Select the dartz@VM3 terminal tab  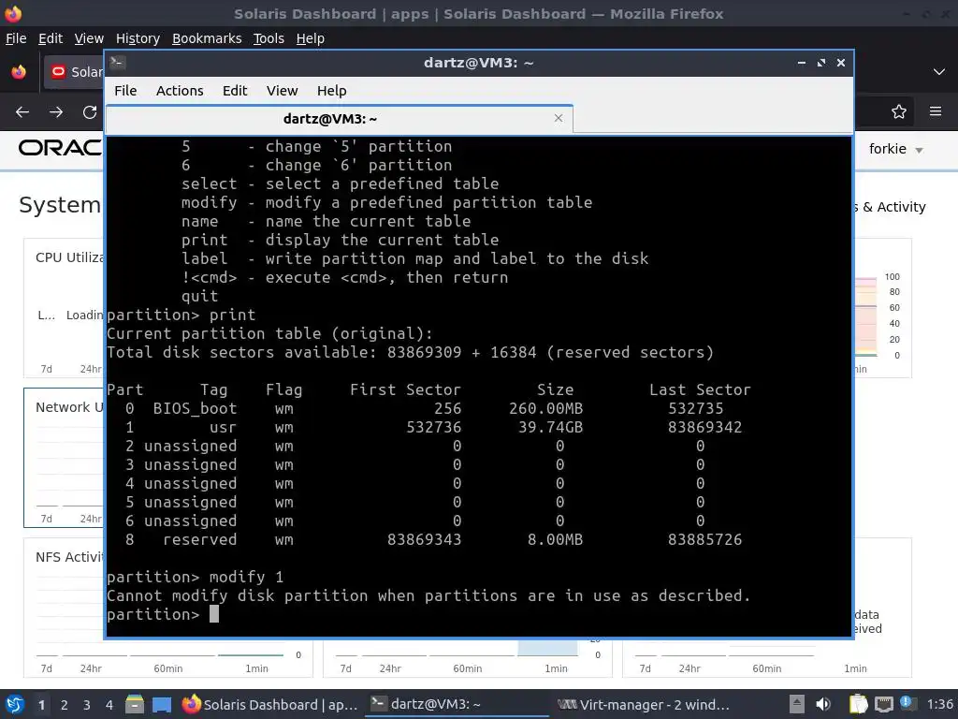(339, 119)
